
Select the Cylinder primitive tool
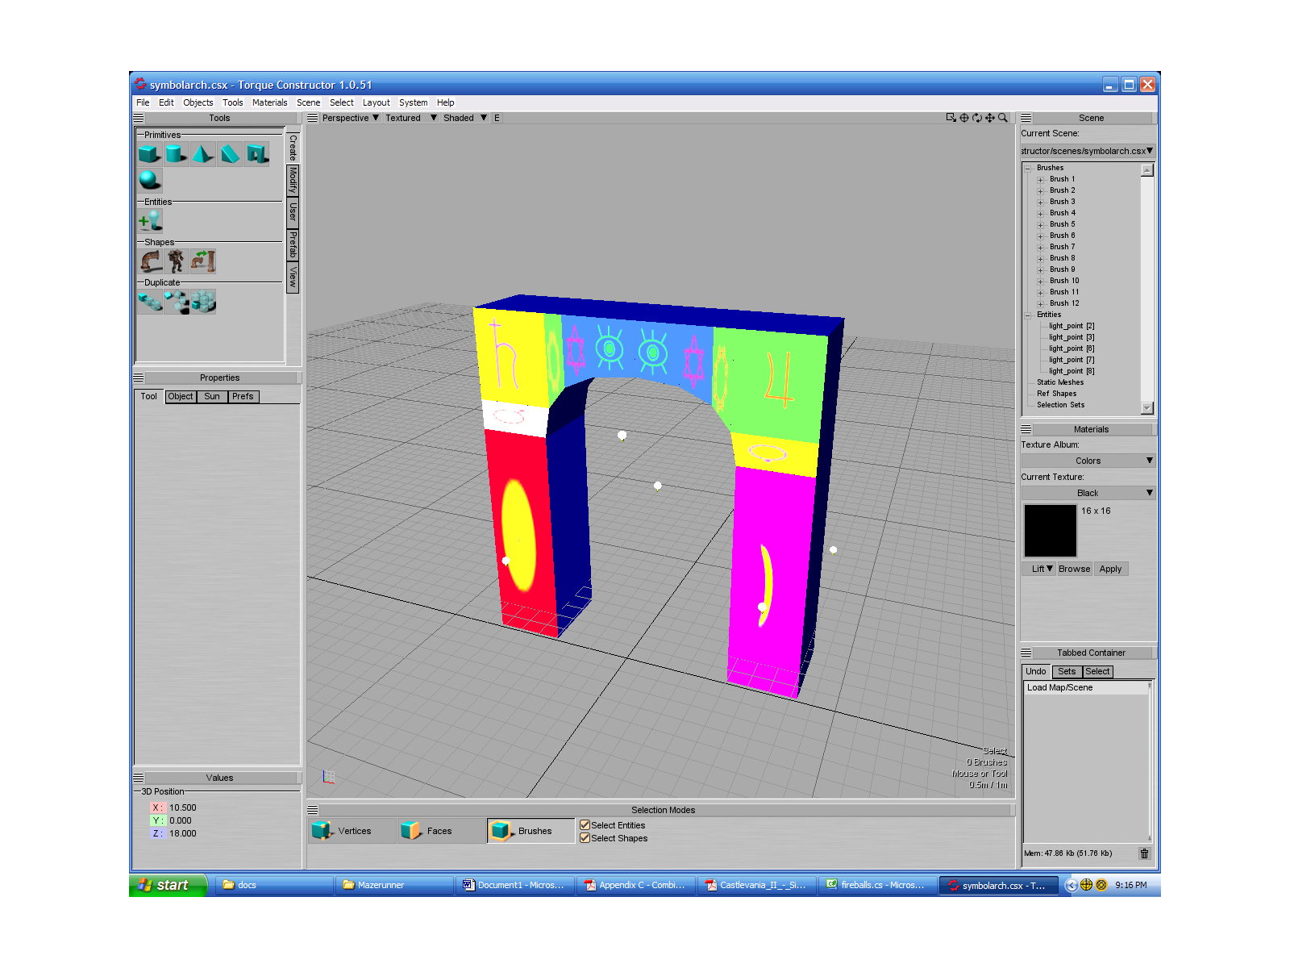(176, 153)
